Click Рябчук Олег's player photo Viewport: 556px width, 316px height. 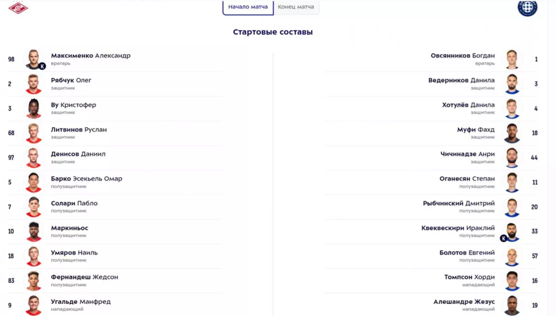[34, 84]
